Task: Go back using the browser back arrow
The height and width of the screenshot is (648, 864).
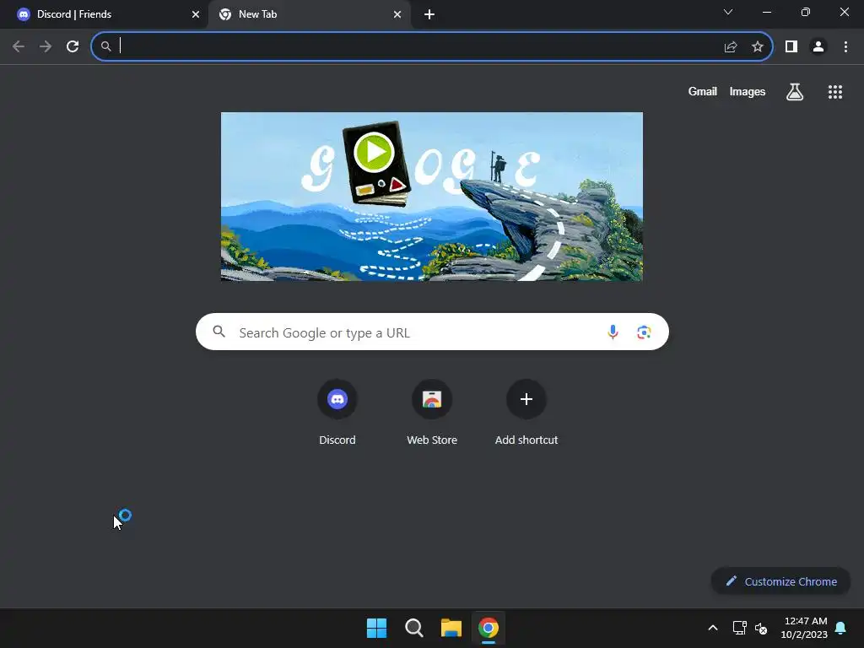Action: click(19, 46)
